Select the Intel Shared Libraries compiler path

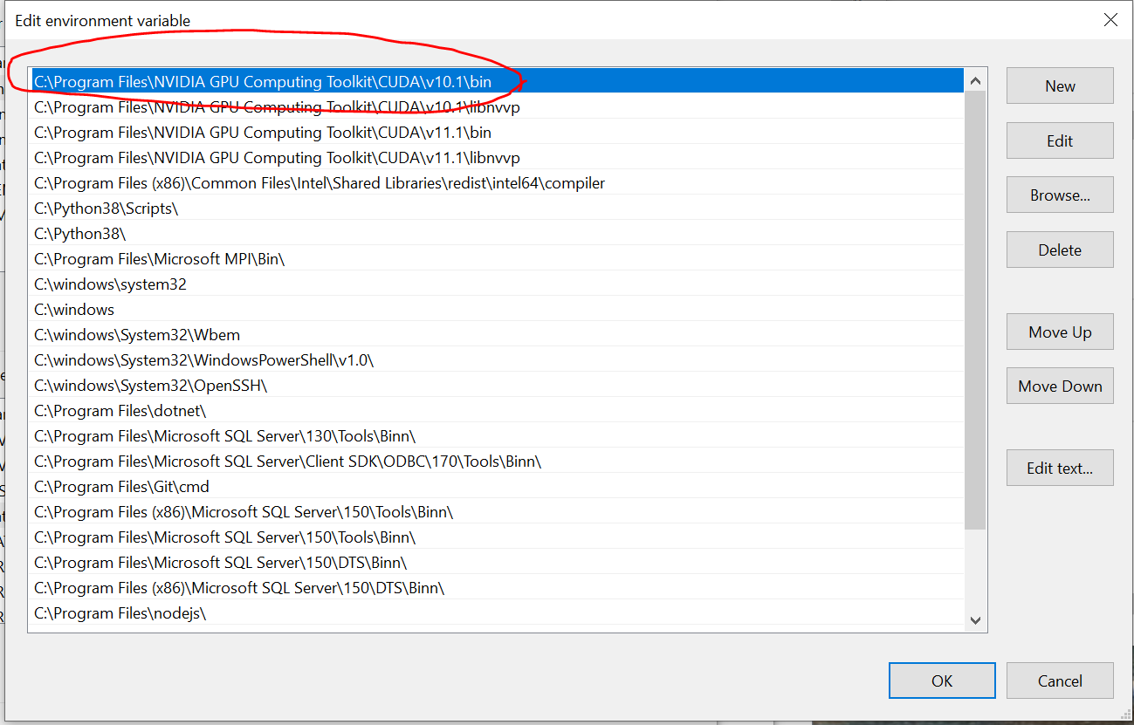(x=497, y=183)
